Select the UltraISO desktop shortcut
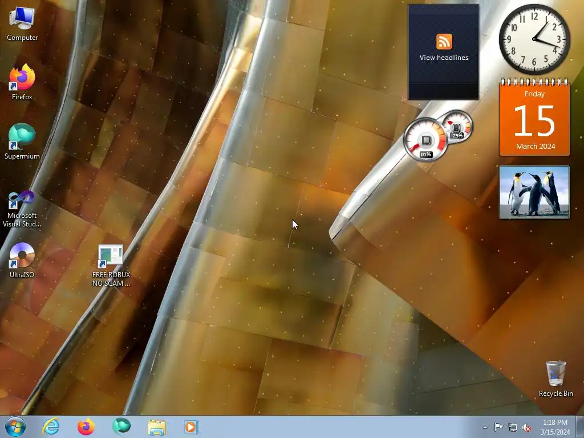 point(22,260)
